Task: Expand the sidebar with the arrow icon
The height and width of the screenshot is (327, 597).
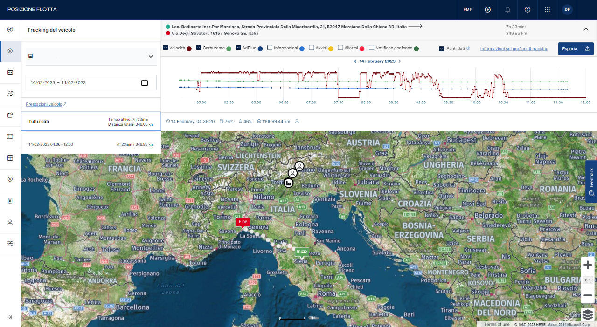Action: tap(10, 317)
